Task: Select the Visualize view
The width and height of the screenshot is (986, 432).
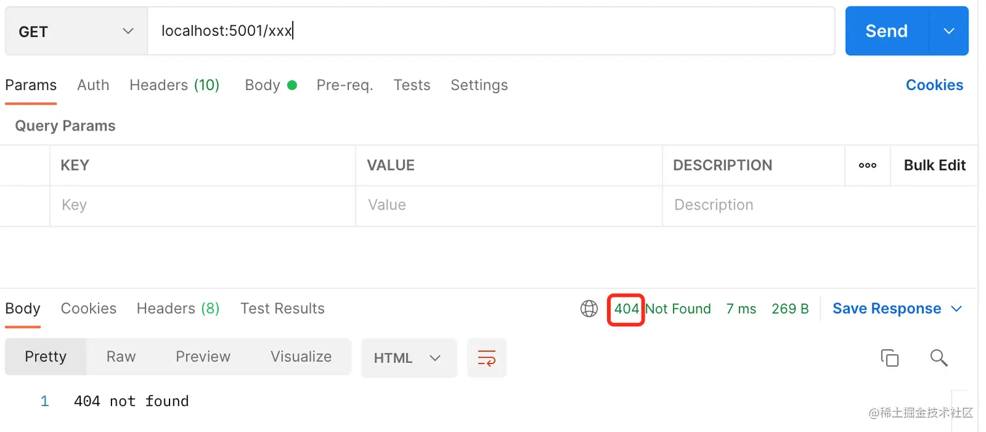Action: (x=301, y=357)
